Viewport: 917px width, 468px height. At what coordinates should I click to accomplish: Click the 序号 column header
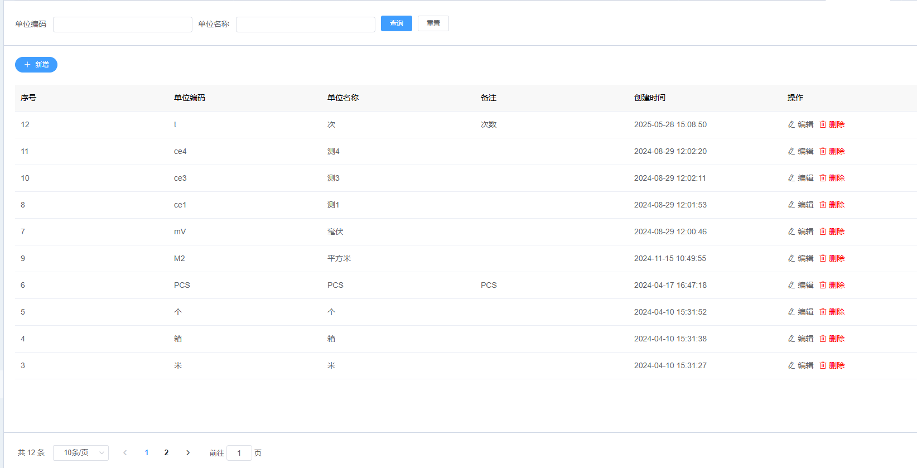pyautogui.click(x=28, y=98)
